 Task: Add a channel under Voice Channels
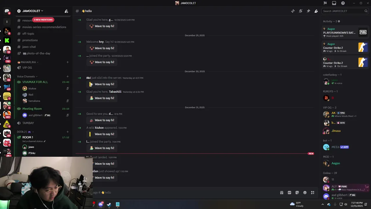point(68,77)
